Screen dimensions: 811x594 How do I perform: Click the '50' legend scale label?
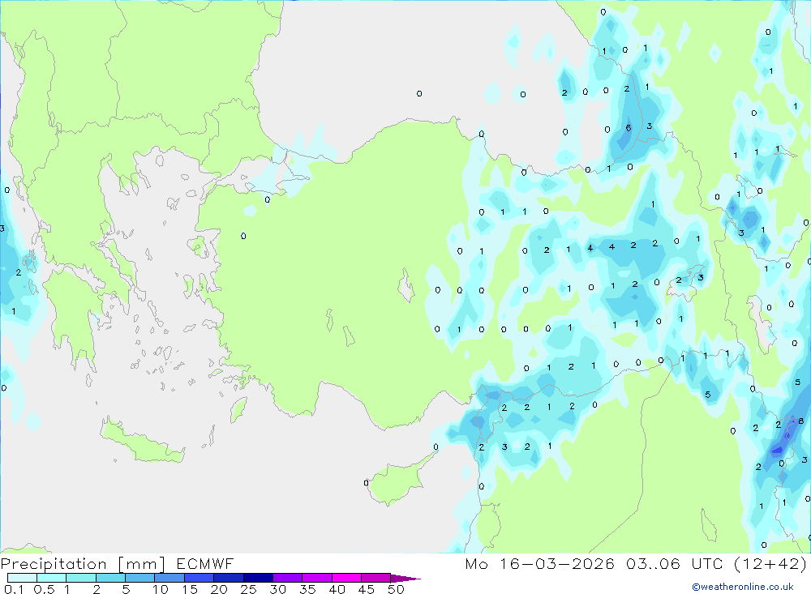click(396, 589)
